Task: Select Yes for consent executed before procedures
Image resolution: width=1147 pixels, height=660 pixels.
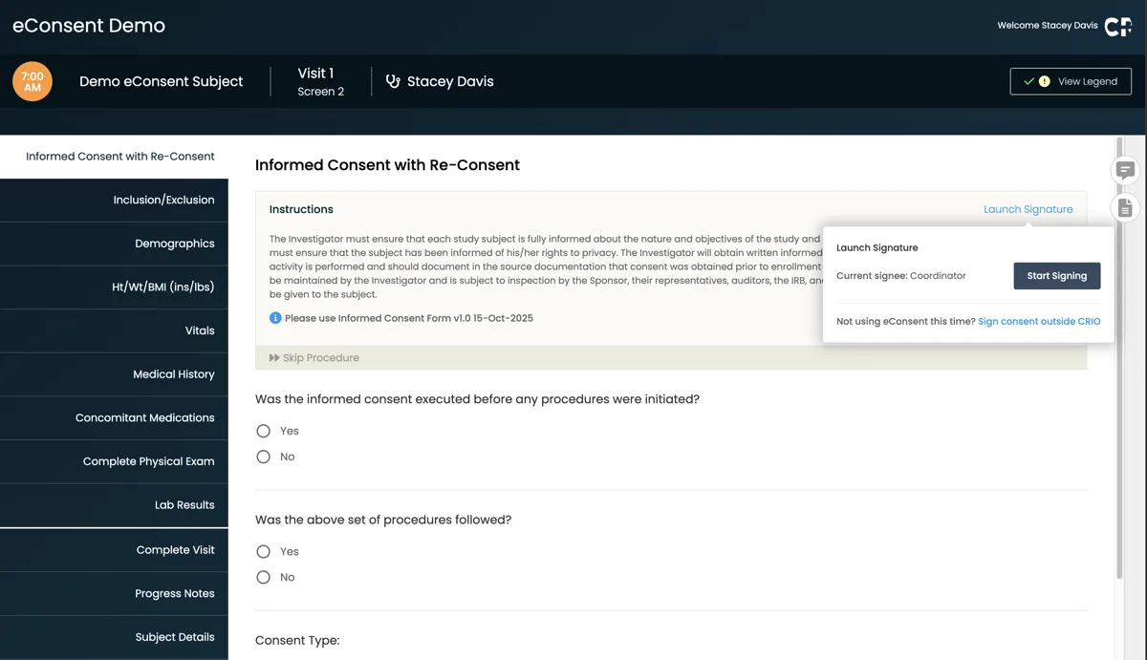Action: (x=263, y=430)
